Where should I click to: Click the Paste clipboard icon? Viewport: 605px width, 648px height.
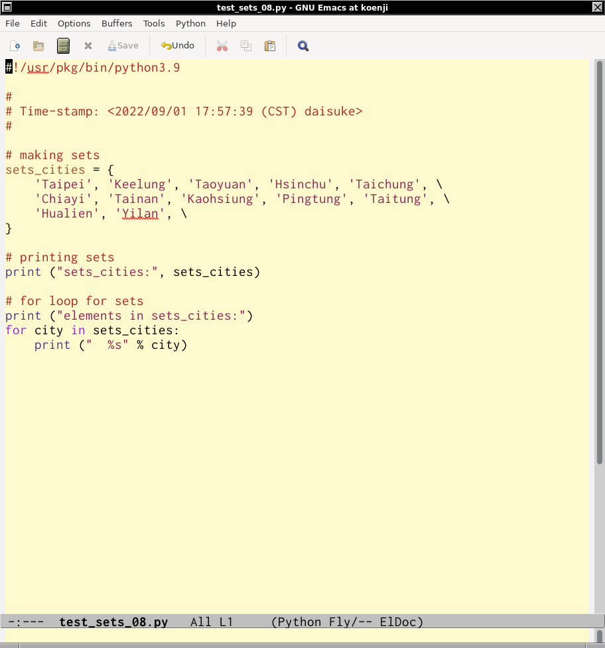coord(270,46)
